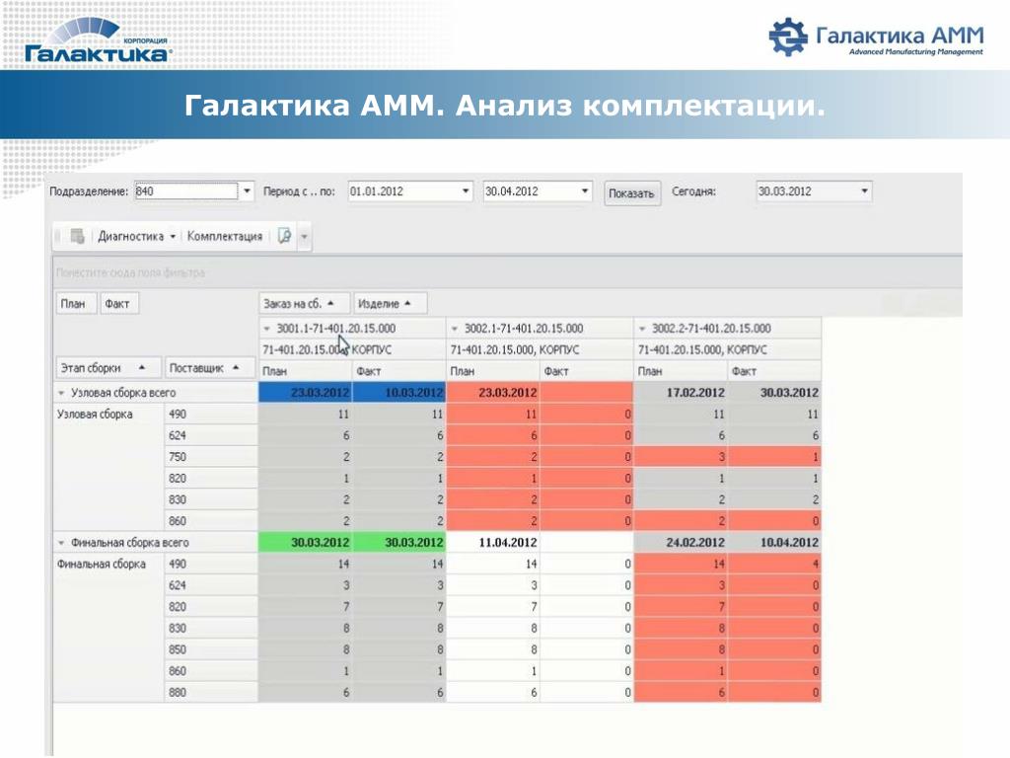This screenshot has height=758, width=1010.
Task: Select red cell 23.03.2012 for order 3002.1
Action: tap(493, 393)
